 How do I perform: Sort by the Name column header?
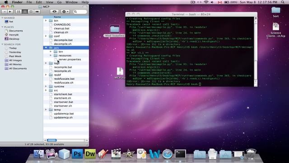[x=66, y=17]
